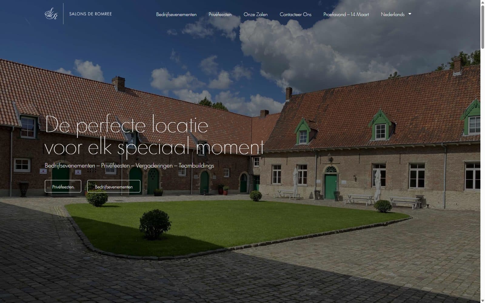
Task: Click the Salons de Romree monogram logo
Action: (51, 14)
